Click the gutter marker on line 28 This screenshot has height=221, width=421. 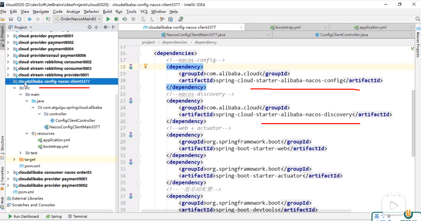coord(131,135)
